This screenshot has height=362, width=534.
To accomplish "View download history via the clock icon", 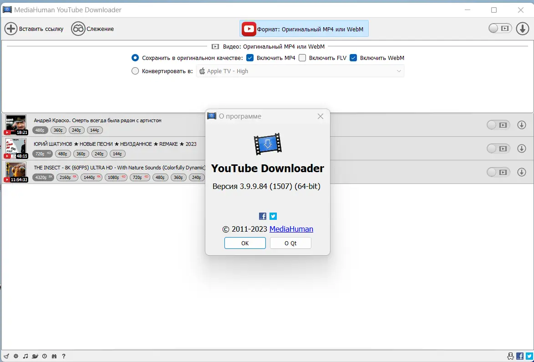I will [45, 356].
